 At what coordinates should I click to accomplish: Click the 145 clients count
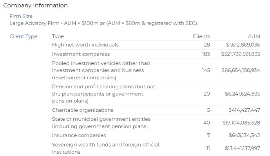206,70
